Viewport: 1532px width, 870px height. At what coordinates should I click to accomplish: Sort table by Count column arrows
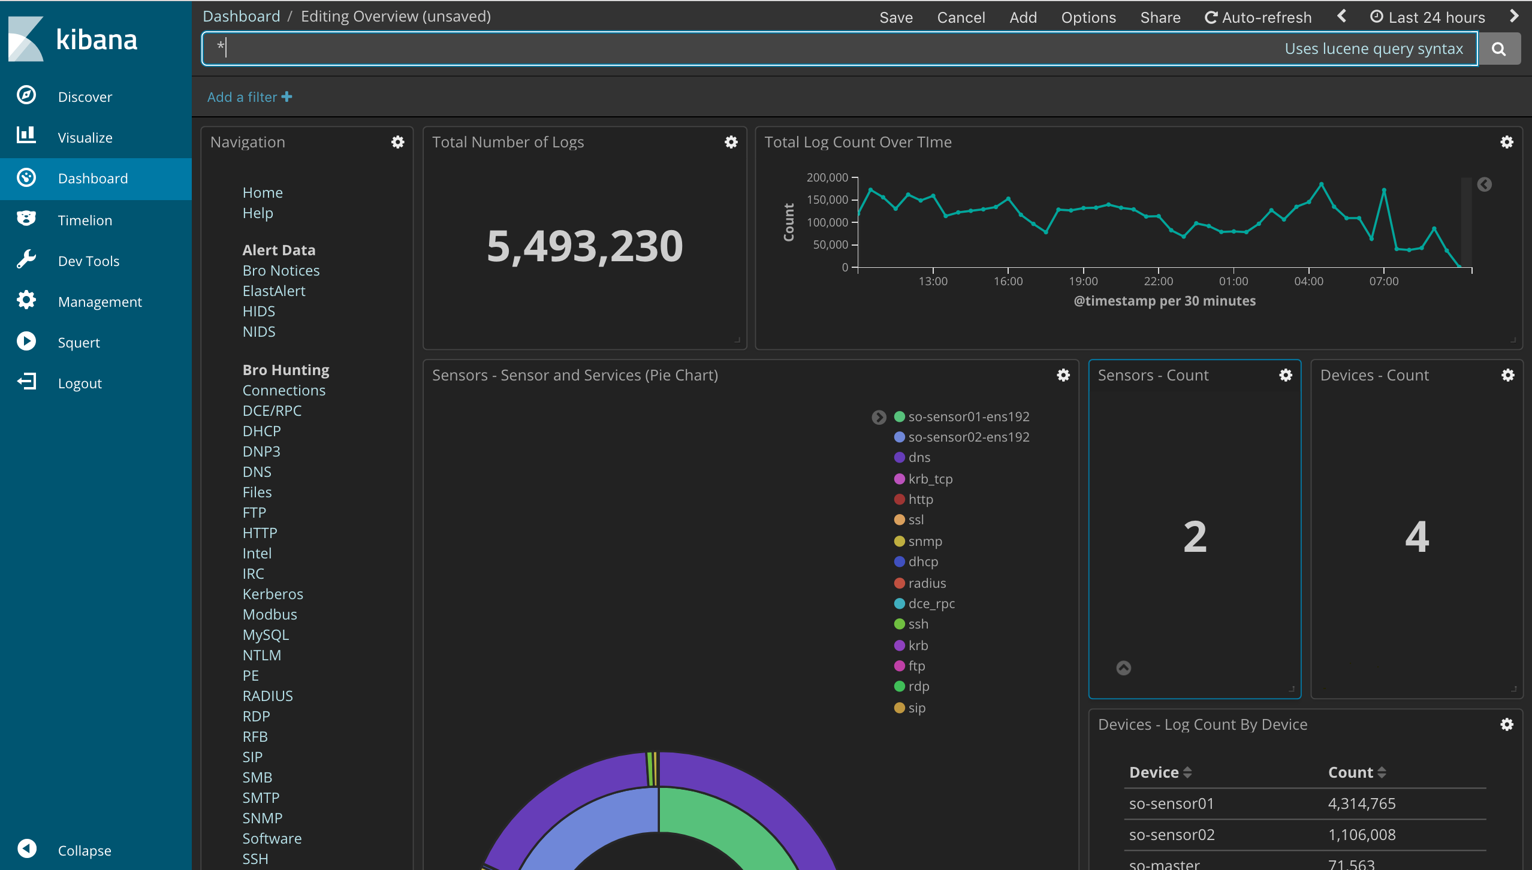click(1382, 772)
